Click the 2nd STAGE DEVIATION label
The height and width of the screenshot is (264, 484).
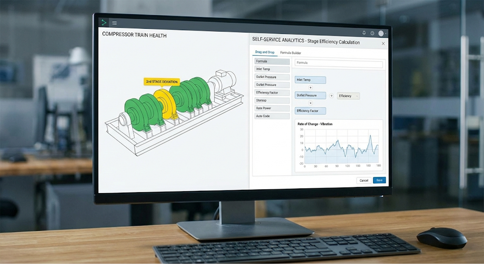point(162,82)
